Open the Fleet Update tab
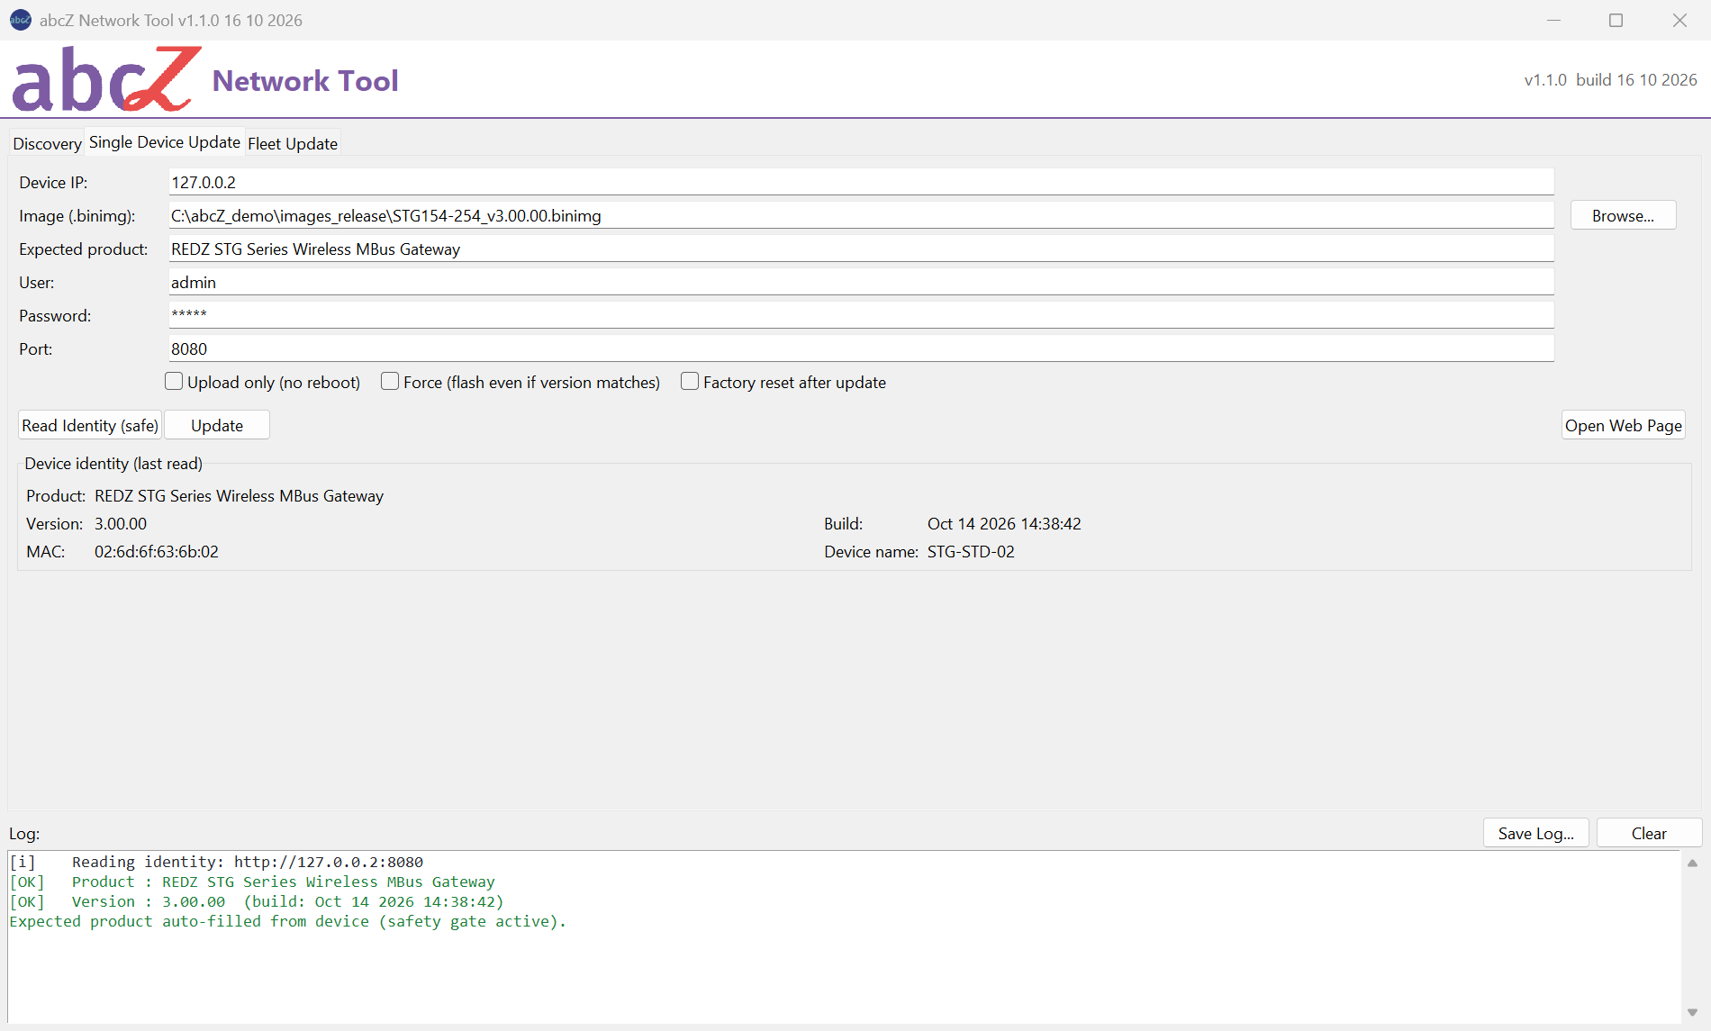 293,143
